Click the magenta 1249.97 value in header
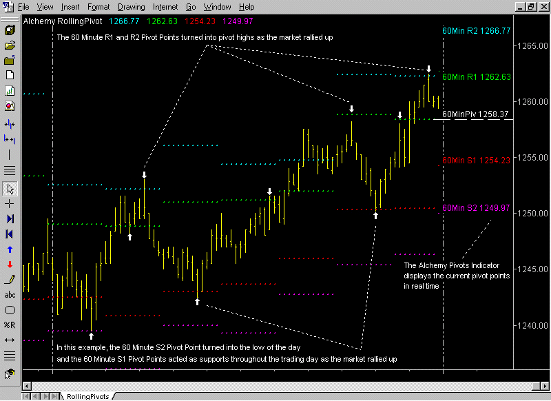This screenshot has height=401, width=551. (238, 21)
